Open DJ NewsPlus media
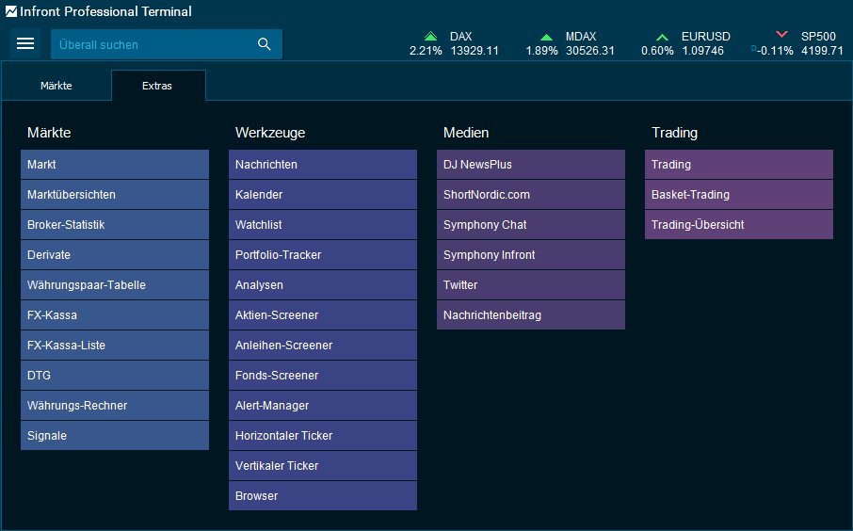 pyautogui.click(x=531, y=165)
